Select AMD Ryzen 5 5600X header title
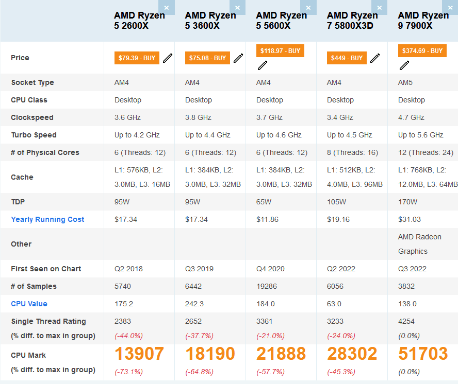Viewport: 458px width, 384px height. (x=282, y=21)
